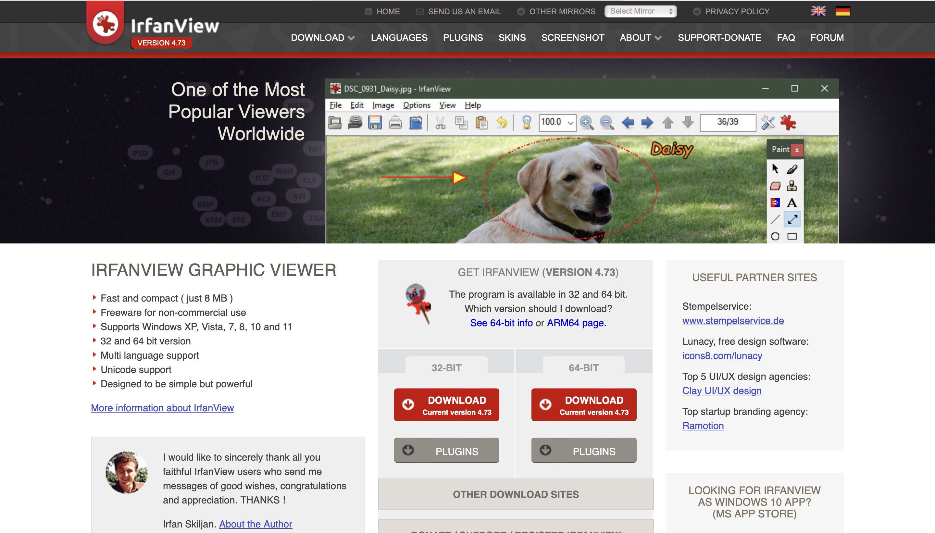Open More information about IrfanView link
The height and width of the screenshot is (533, 935).
coord(162,408)
